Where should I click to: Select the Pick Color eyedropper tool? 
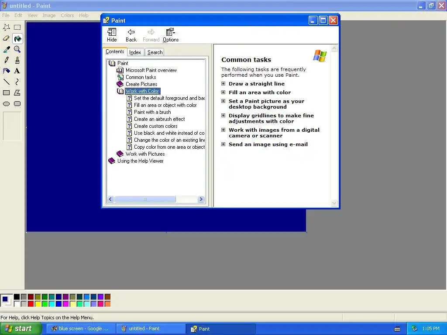pyautogui.click(x=6, y=49)
